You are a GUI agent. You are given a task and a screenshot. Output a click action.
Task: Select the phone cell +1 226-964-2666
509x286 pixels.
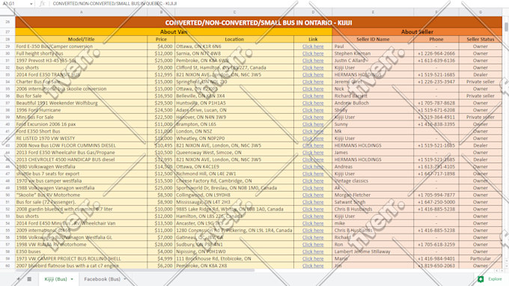[436, 54]
